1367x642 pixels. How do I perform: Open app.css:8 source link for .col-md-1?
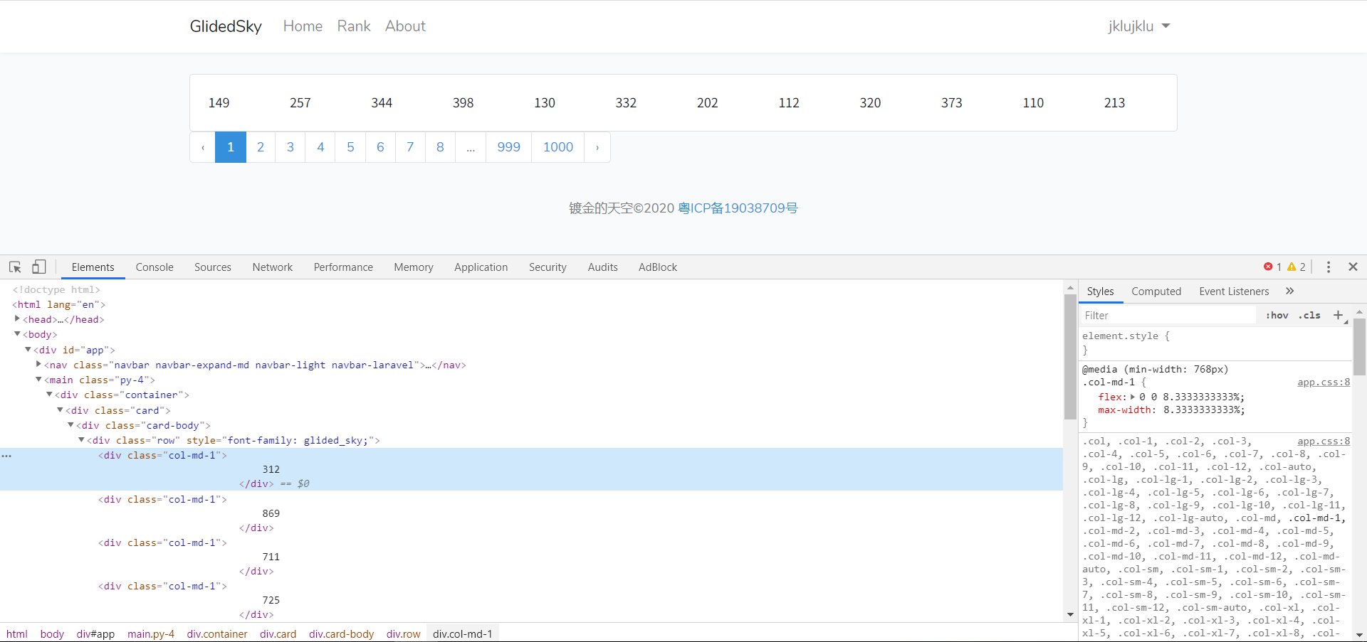pyautogui.click(x=1324, y=382)
